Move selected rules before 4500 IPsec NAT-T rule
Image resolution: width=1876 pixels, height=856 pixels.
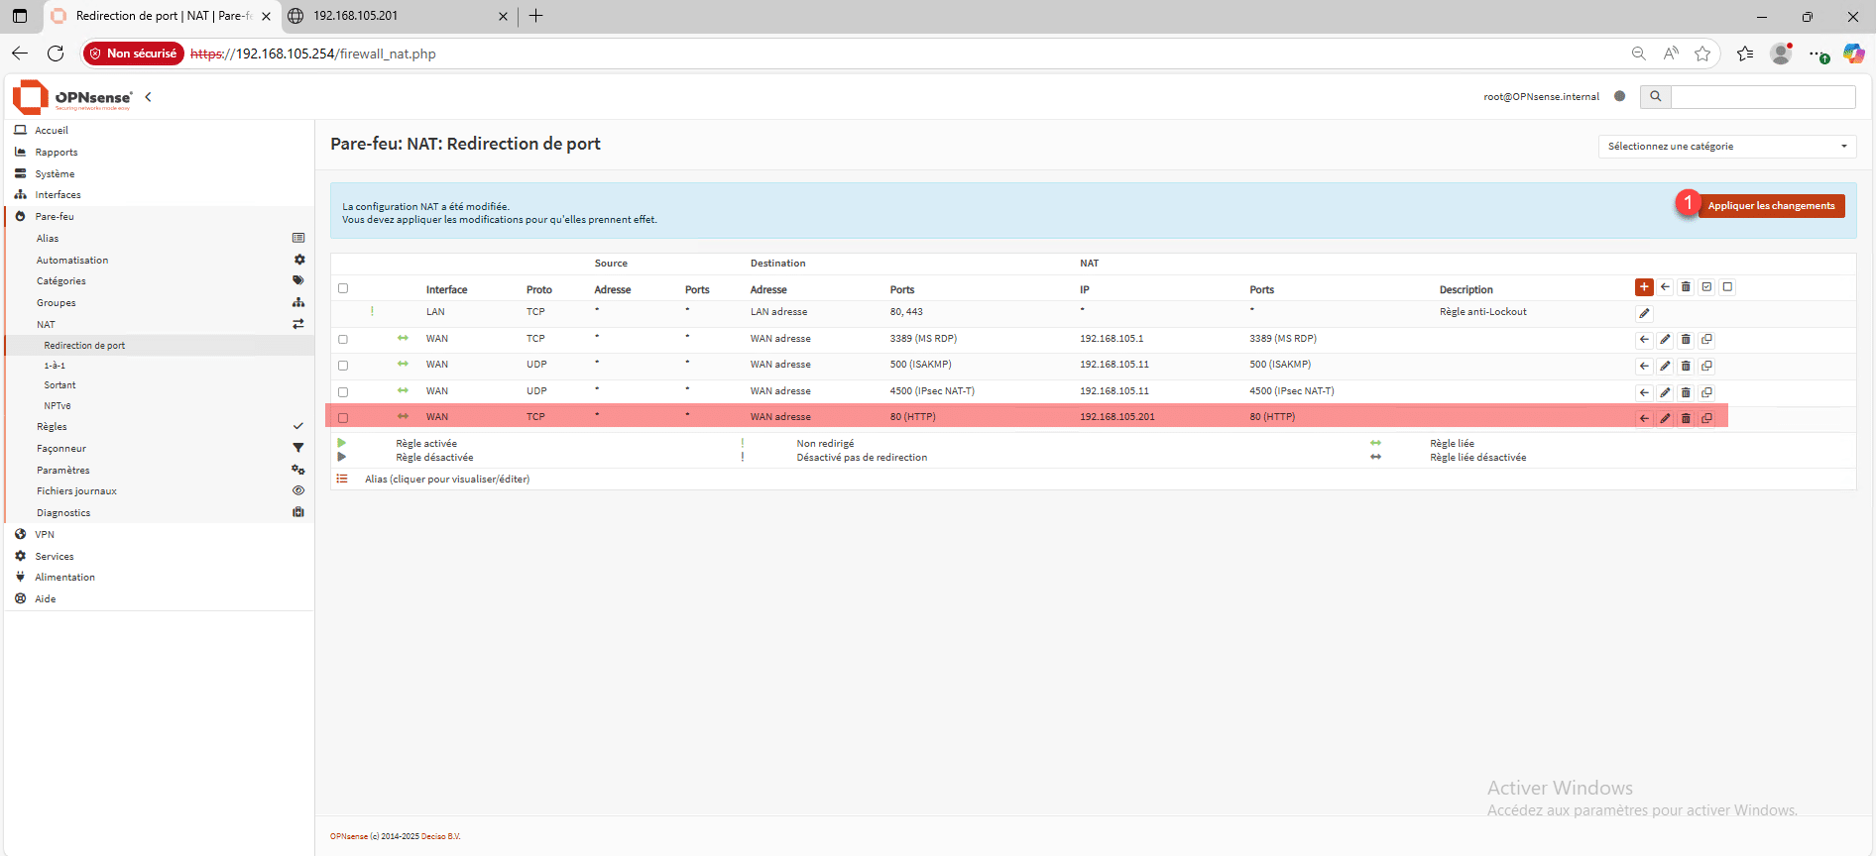[1644, 392]
